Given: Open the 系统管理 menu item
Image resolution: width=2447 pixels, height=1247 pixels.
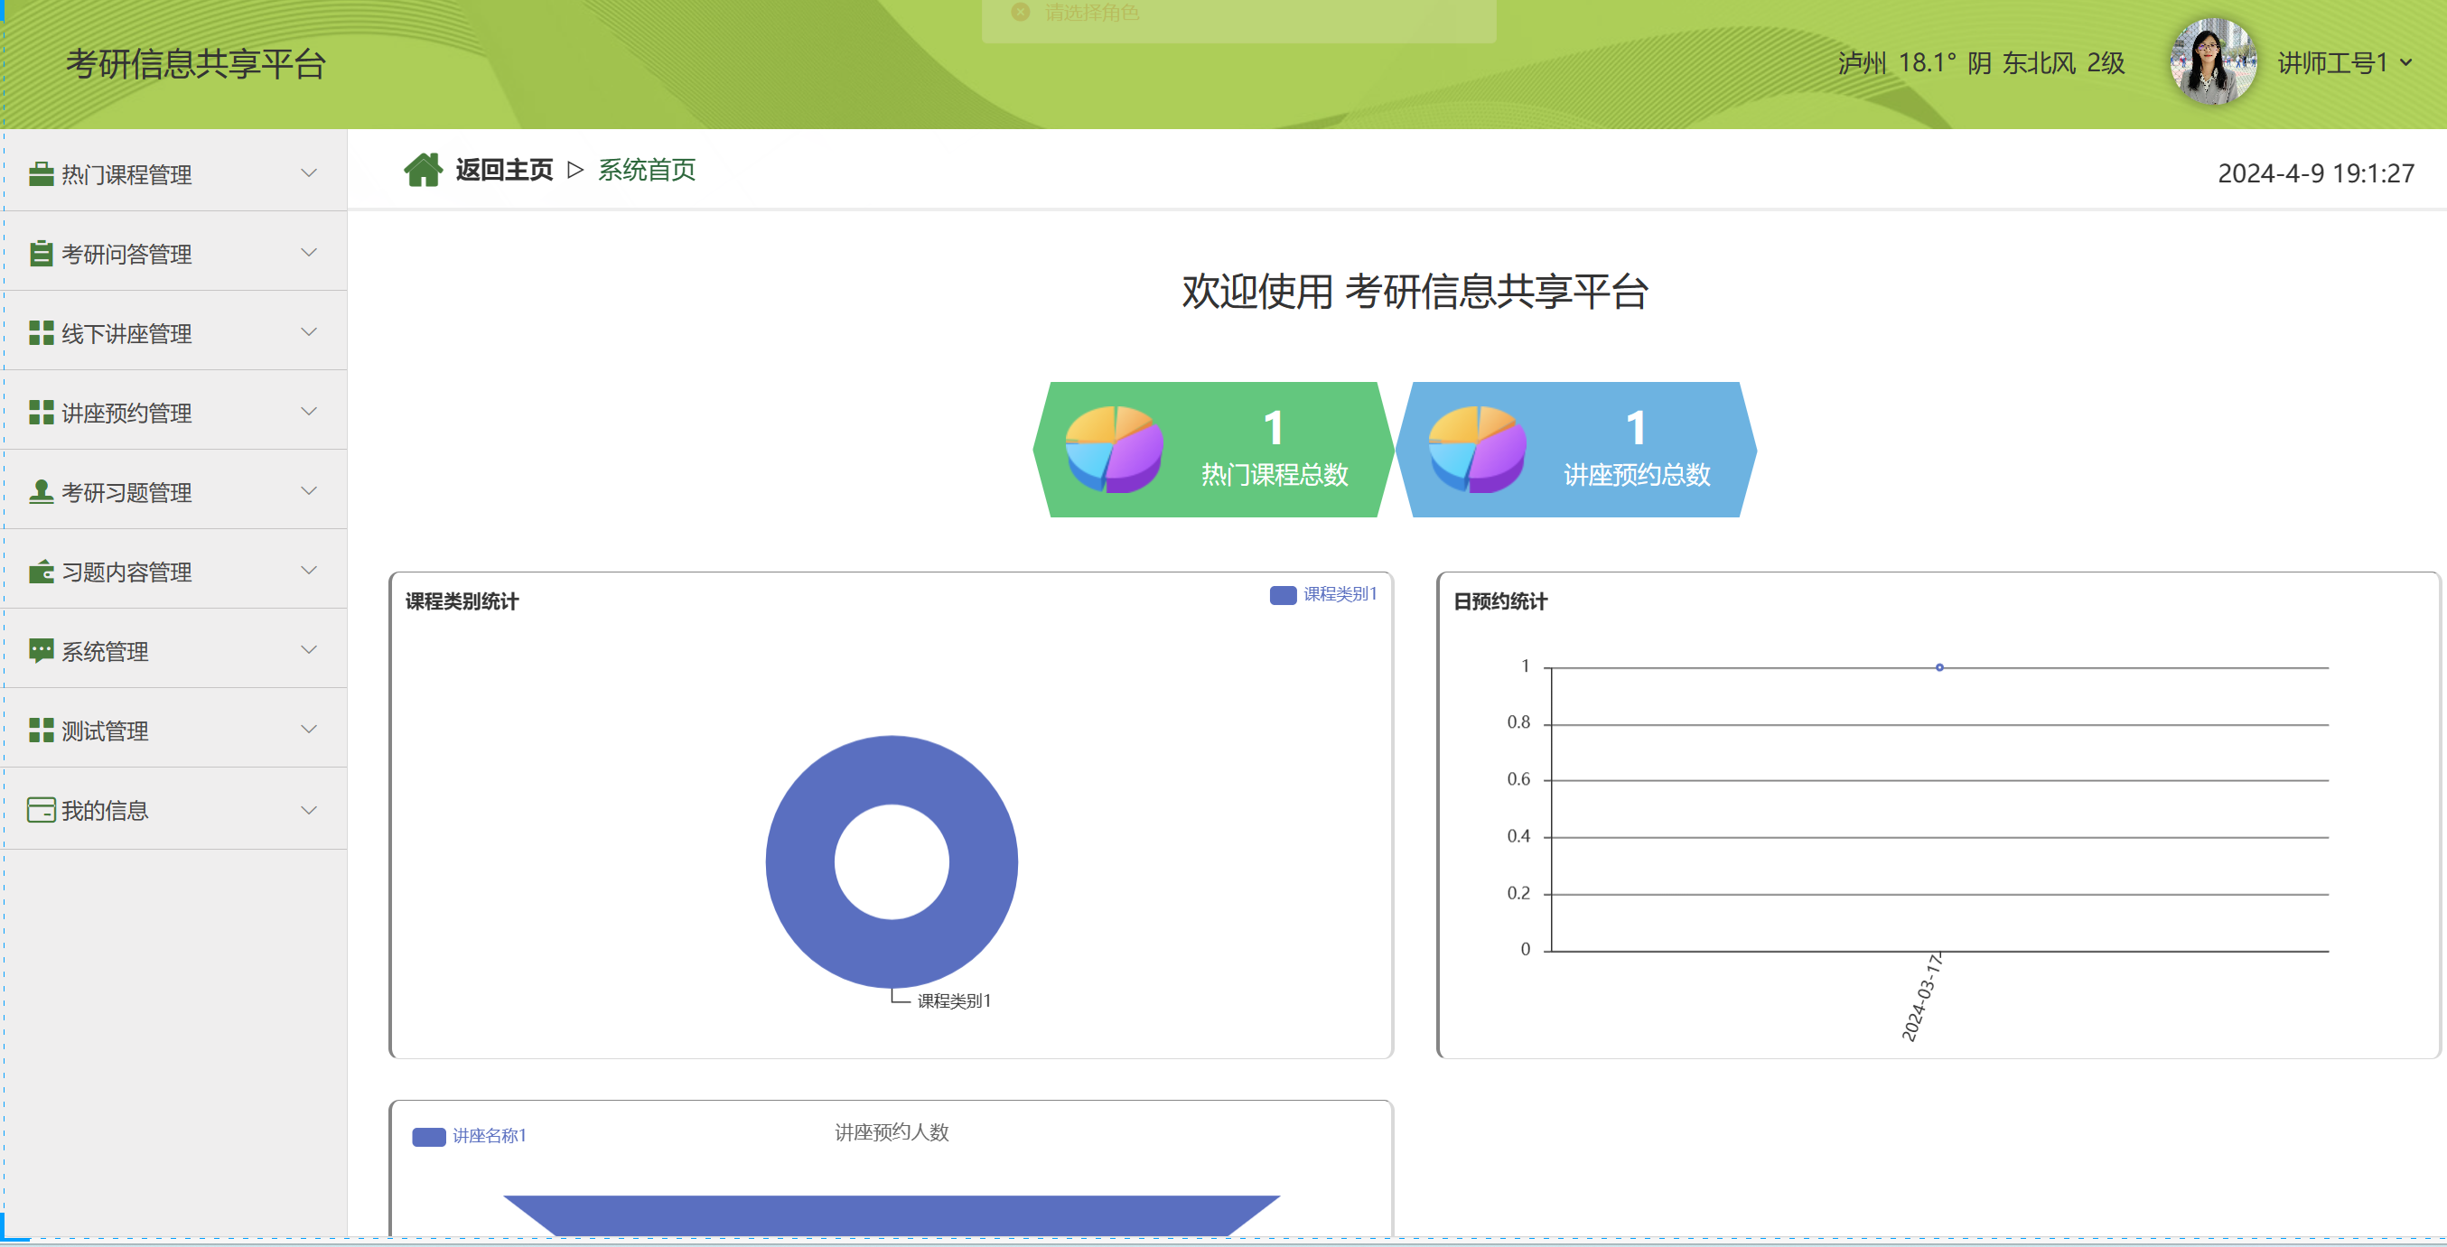Looking at the screenshot, I should [105, 652].
